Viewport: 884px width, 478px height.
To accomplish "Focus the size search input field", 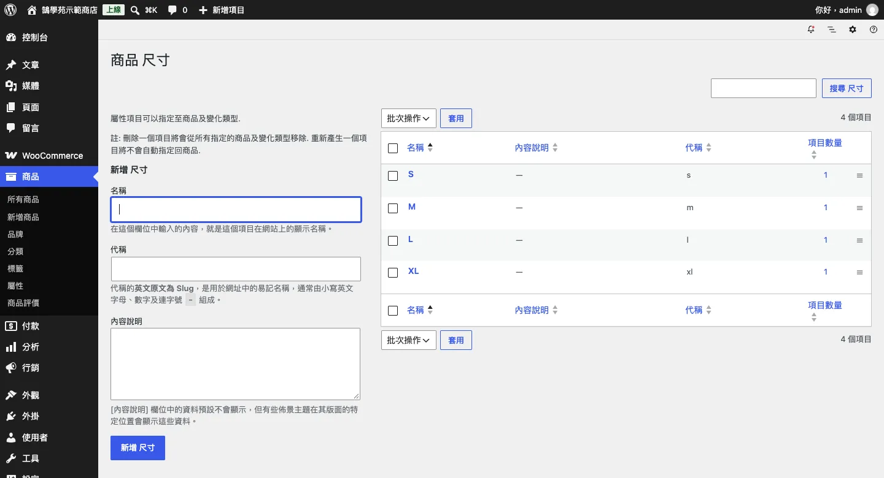I will [x=764, y=88].
